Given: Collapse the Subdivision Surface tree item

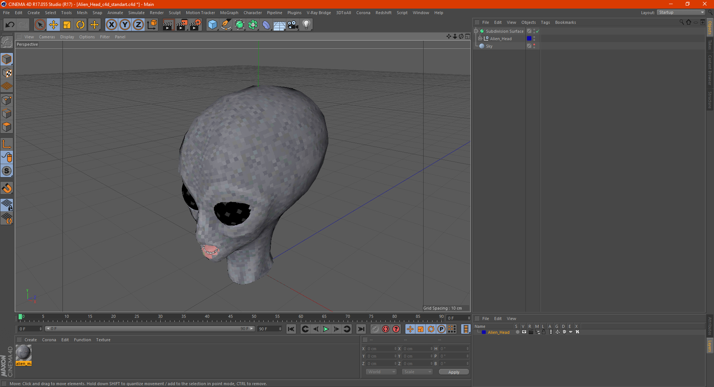Looking at the screenshot, I should tap(476, 31).
